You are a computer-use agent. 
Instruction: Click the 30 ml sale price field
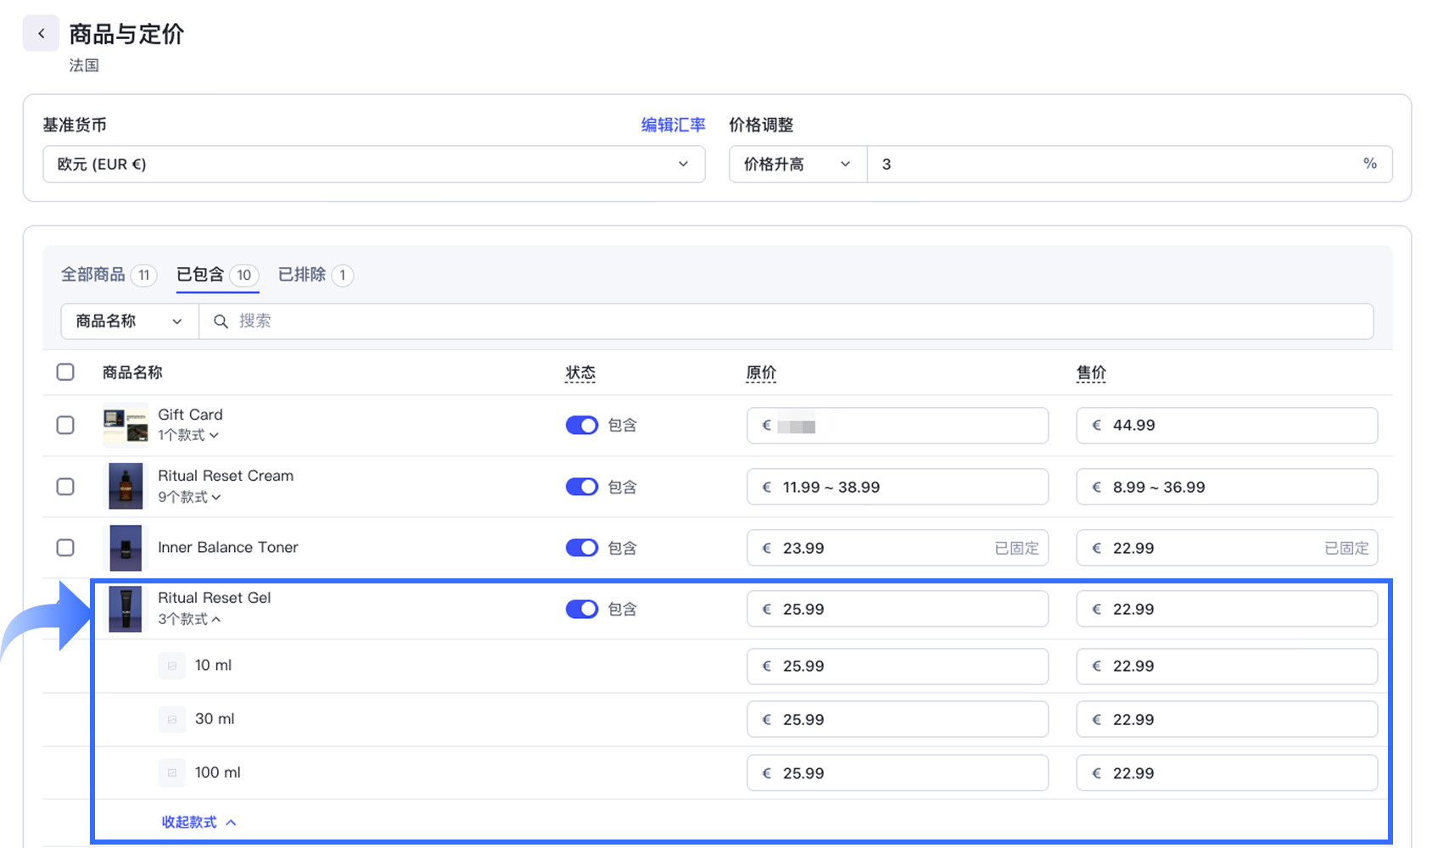pos(1226,719)
